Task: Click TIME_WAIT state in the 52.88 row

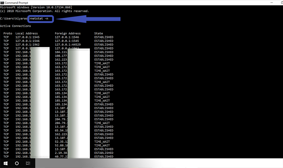Action: (102, 145)
